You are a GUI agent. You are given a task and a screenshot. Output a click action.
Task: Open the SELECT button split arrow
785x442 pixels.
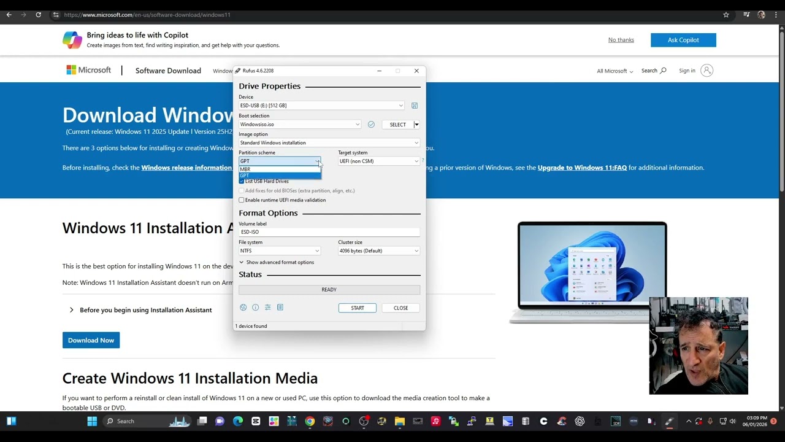[416, 125]
